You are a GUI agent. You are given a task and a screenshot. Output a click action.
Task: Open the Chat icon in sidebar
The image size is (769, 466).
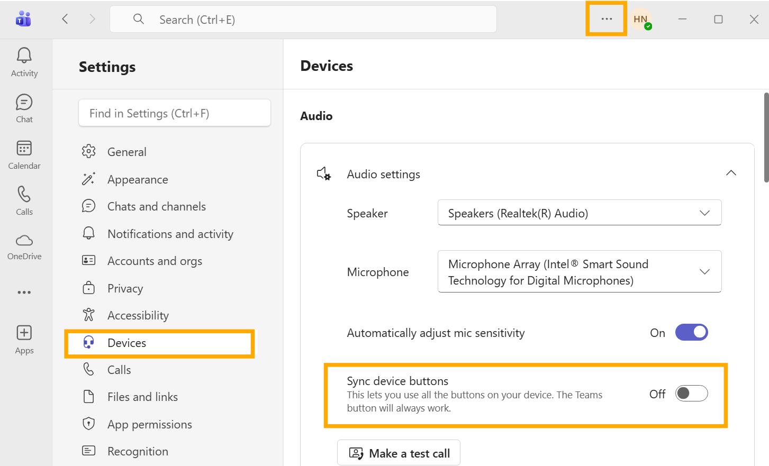click(24, 103)
